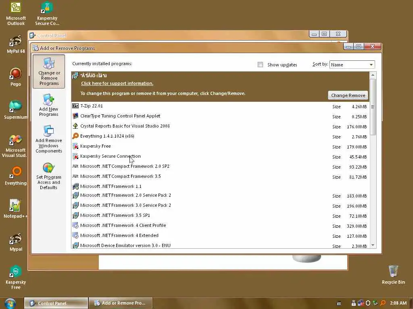This screenshot has width=413, height=309.
Task: Click .NET Framework 4 Client Profile icon
Action: [75, 225]
